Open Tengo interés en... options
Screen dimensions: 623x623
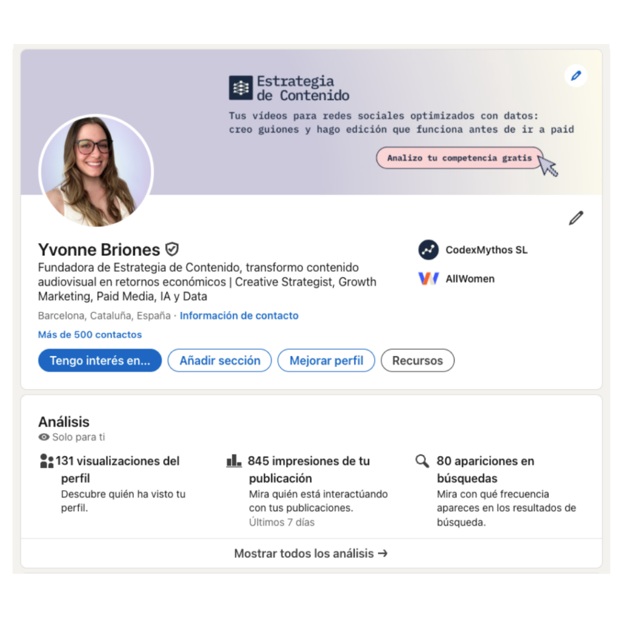[x=100, y=360]
